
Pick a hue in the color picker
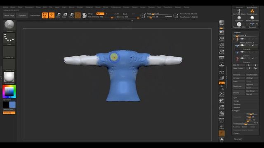(x=9, y=92)
